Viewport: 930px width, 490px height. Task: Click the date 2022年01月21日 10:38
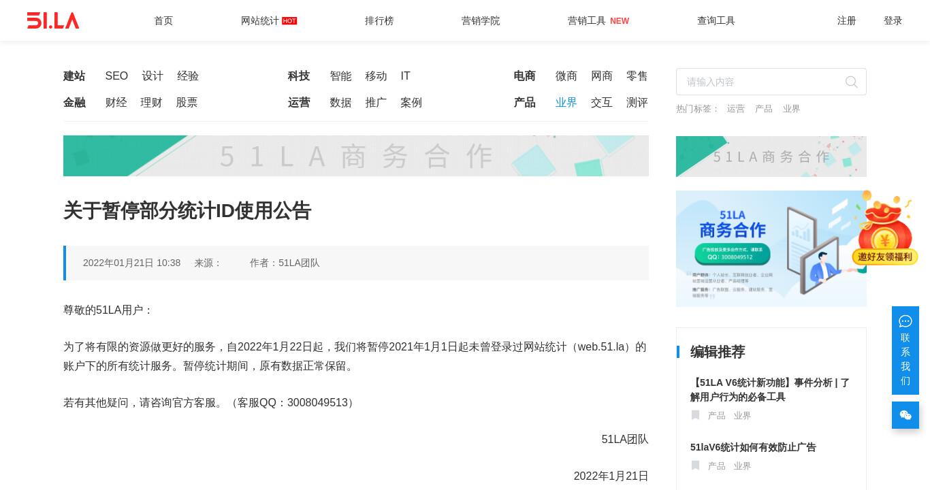tap(132, 263)
